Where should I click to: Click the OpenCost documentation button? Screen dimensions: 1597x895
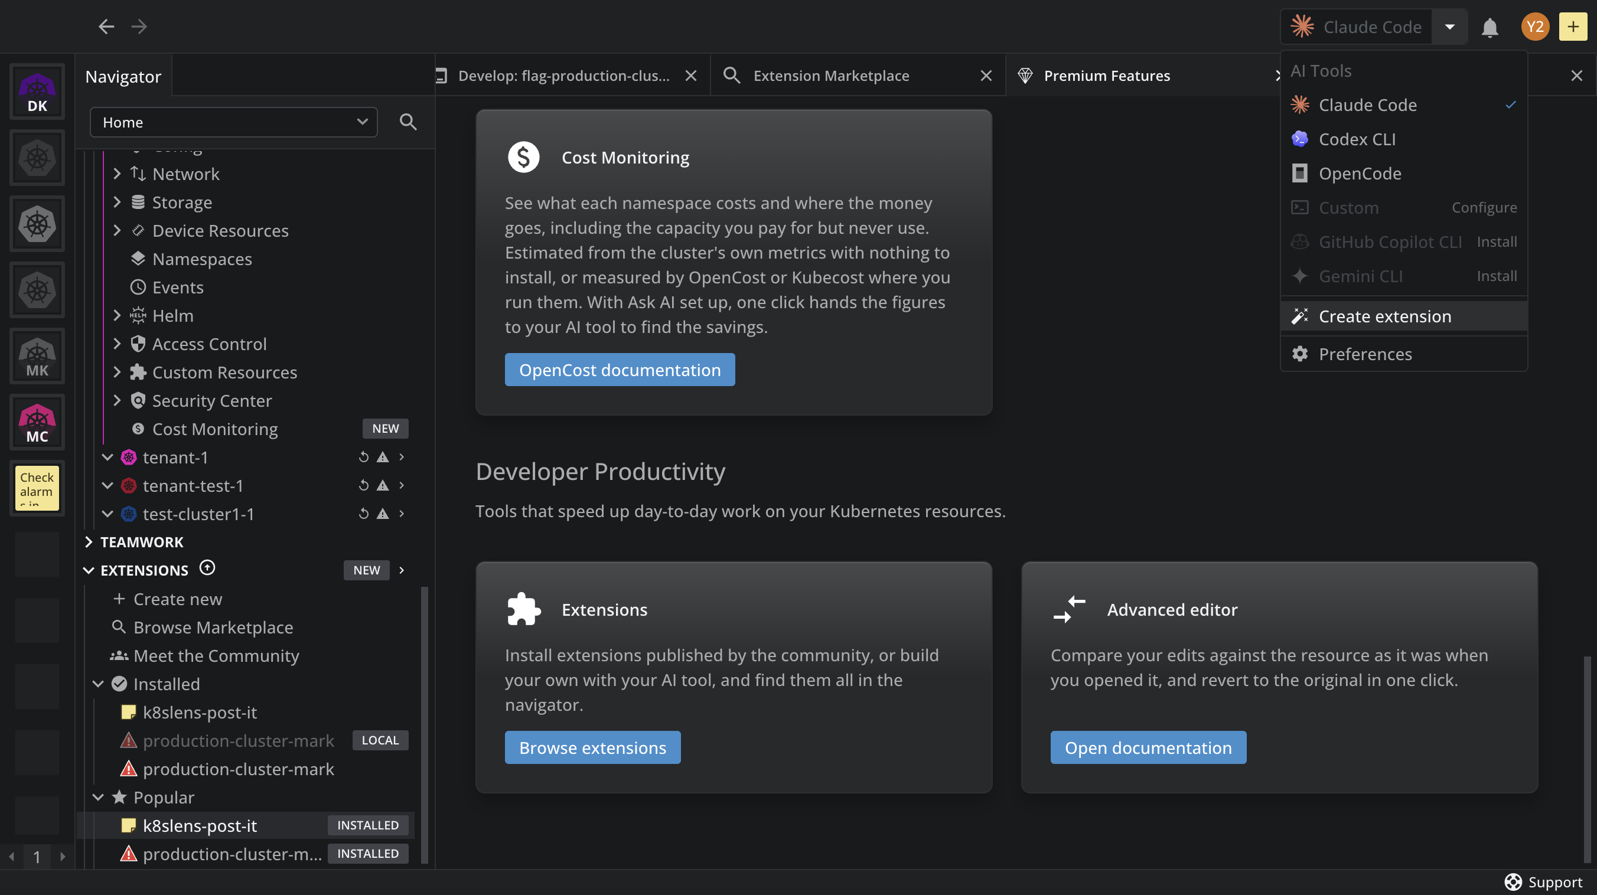tap(620, 370)
